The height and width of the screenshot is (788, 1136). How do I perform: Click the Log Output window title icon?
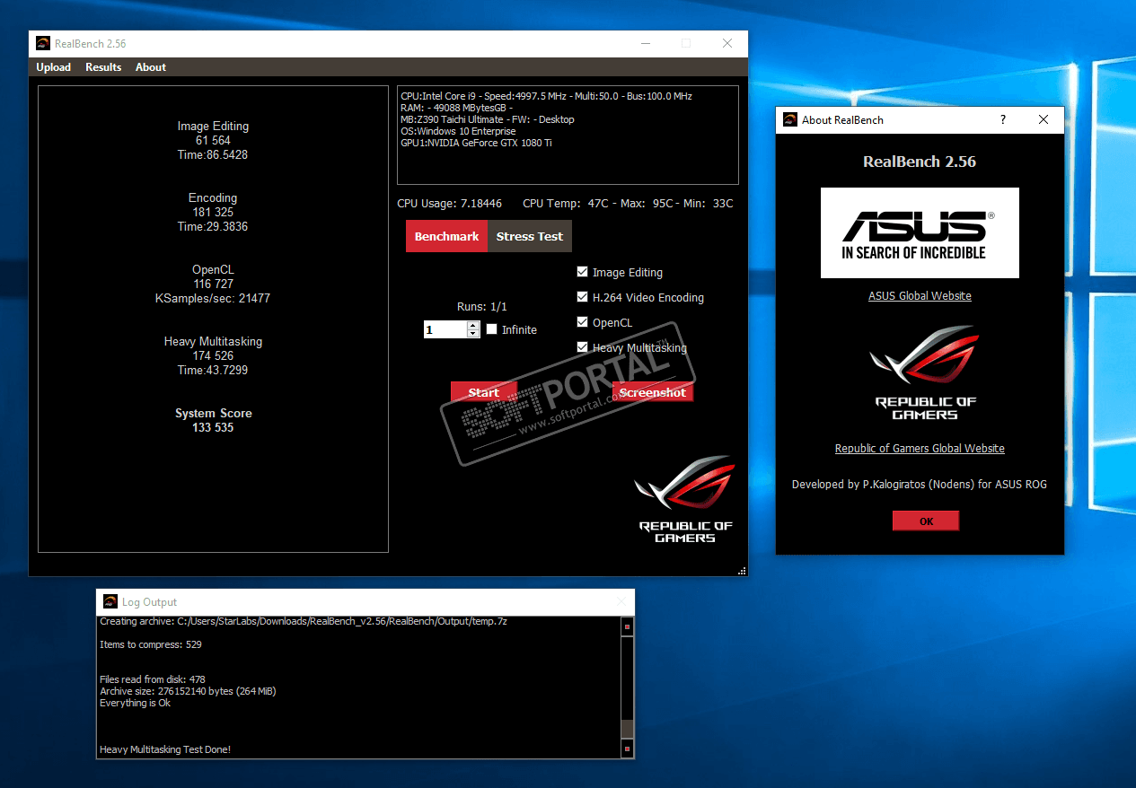click(x=110, y=601)
